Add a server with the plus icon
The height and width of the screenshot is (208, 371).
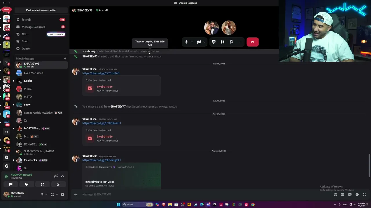[6, 157]
